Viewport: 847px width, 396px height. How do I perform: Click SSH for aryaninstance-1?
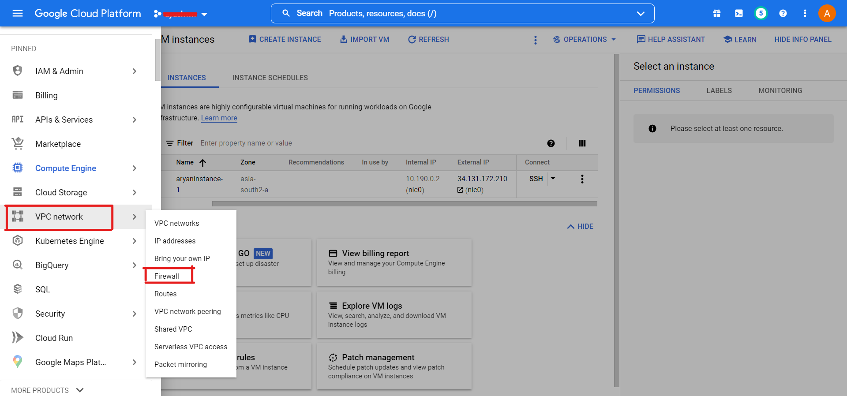point(536,179)
